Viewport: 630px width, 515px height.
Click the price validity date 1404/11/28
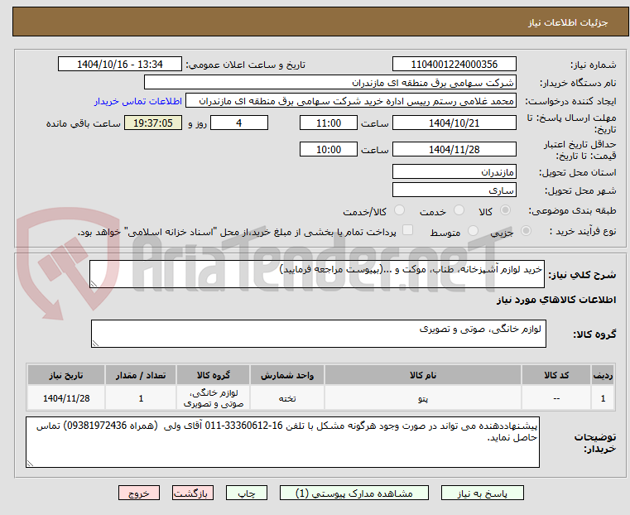454,149
